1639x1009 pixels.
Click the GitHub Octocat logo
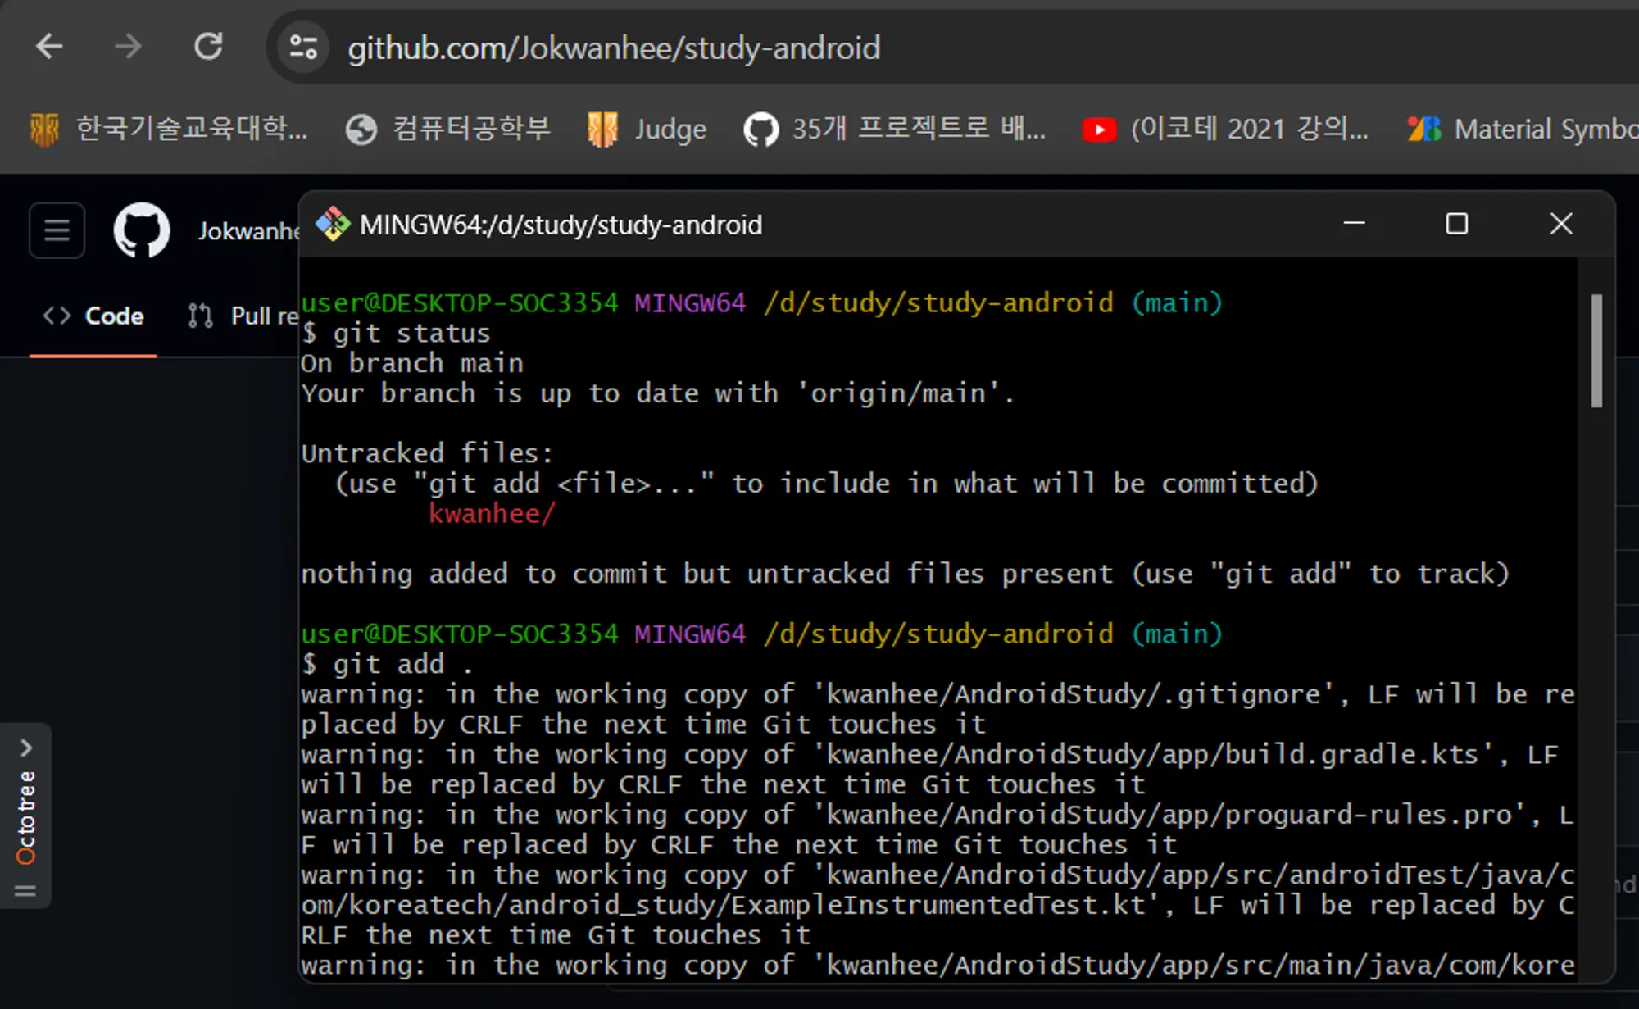[x=142, y=230]
